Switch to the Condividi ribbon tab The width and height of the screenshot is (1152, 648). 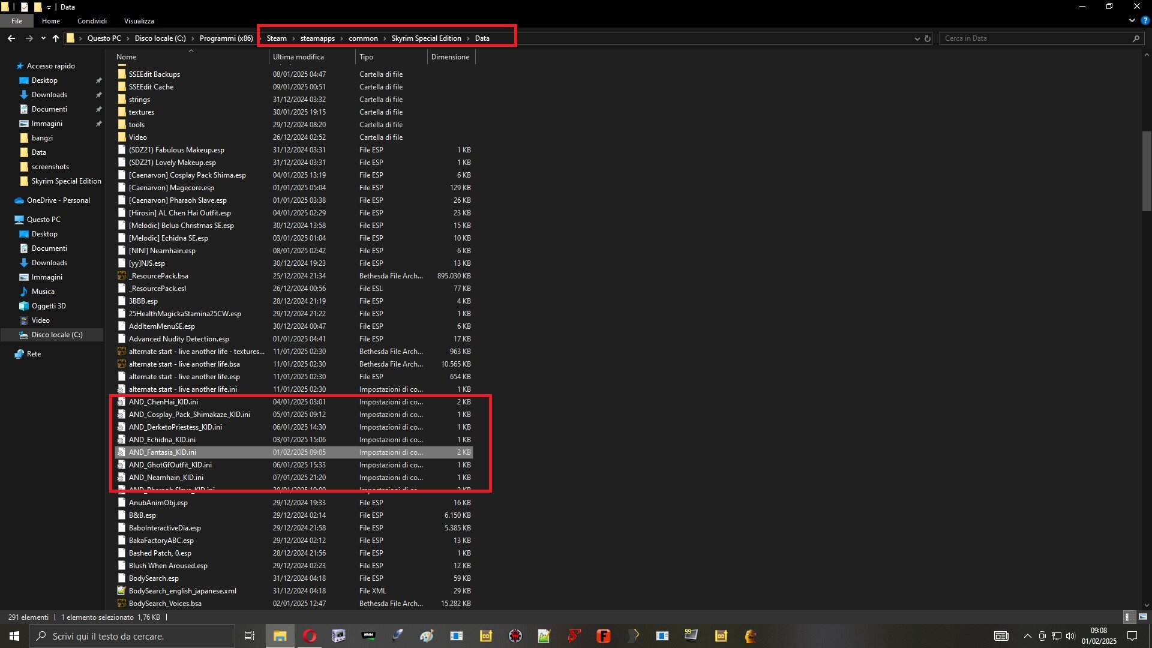92,21
